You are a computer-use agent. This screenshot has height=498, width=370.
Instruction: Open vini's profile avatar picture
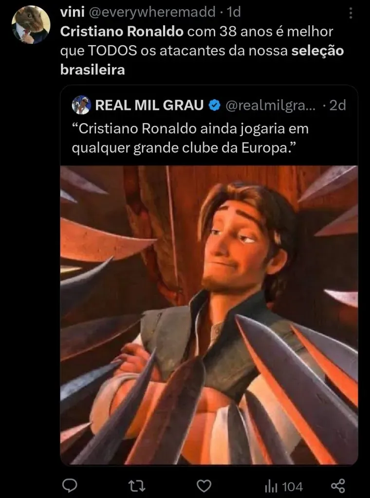(x=31, y=24)
